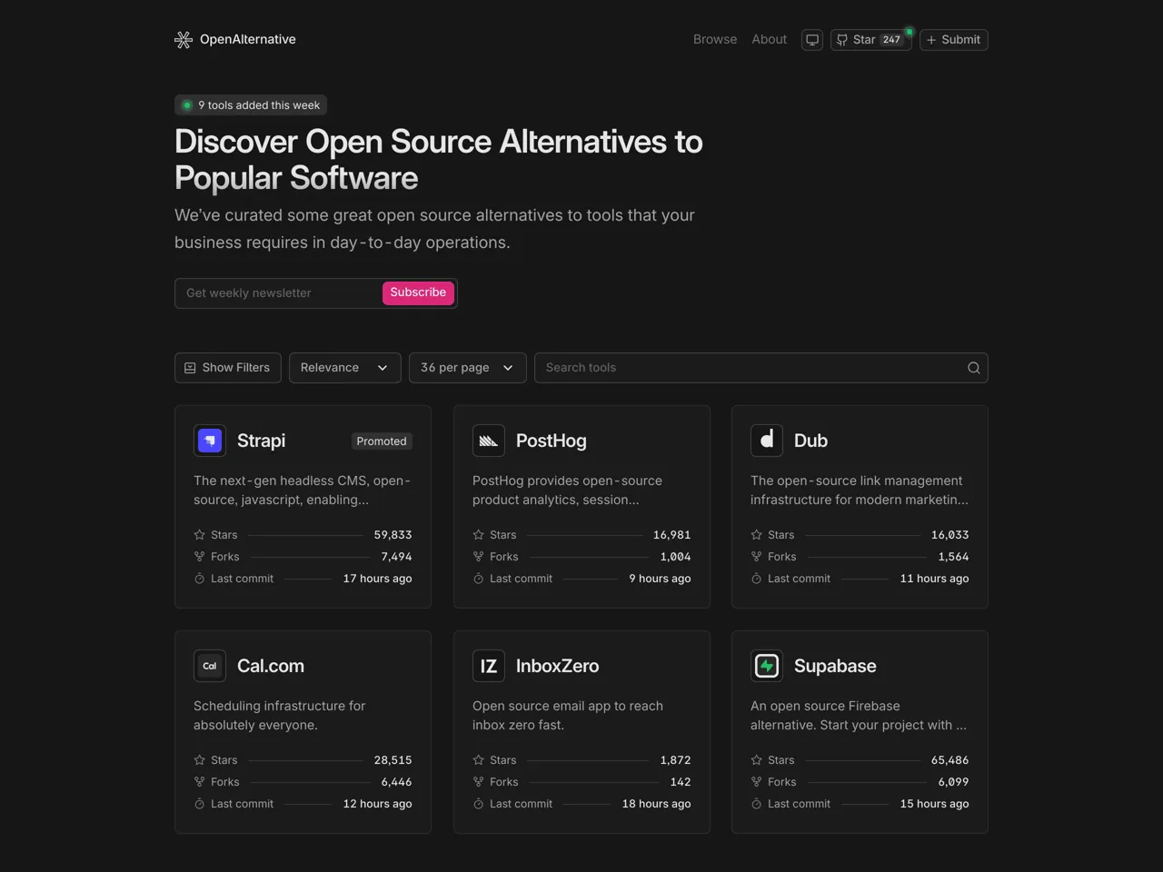Image resolution: width=1163 pixels, height=872 pixels.
Task: Open the Cal.com tool title
Action: [x=271, y=666]
